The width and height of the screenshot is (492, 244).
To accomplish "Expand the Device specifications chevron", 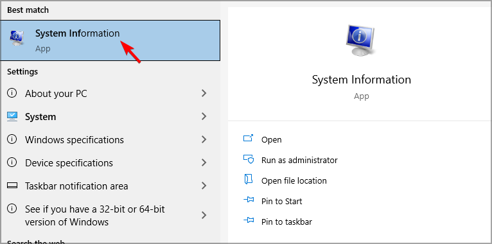I will coord(204,162).
